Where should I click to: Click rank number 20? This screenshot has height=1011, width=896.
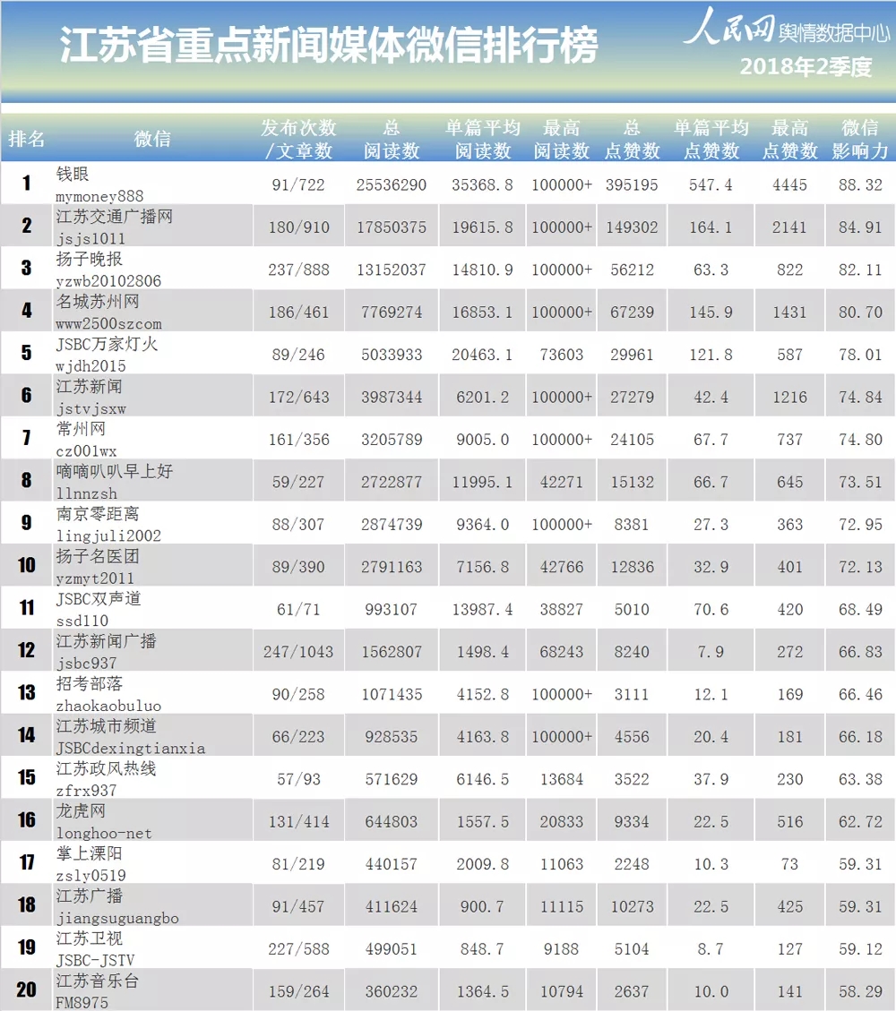(27, 990)
